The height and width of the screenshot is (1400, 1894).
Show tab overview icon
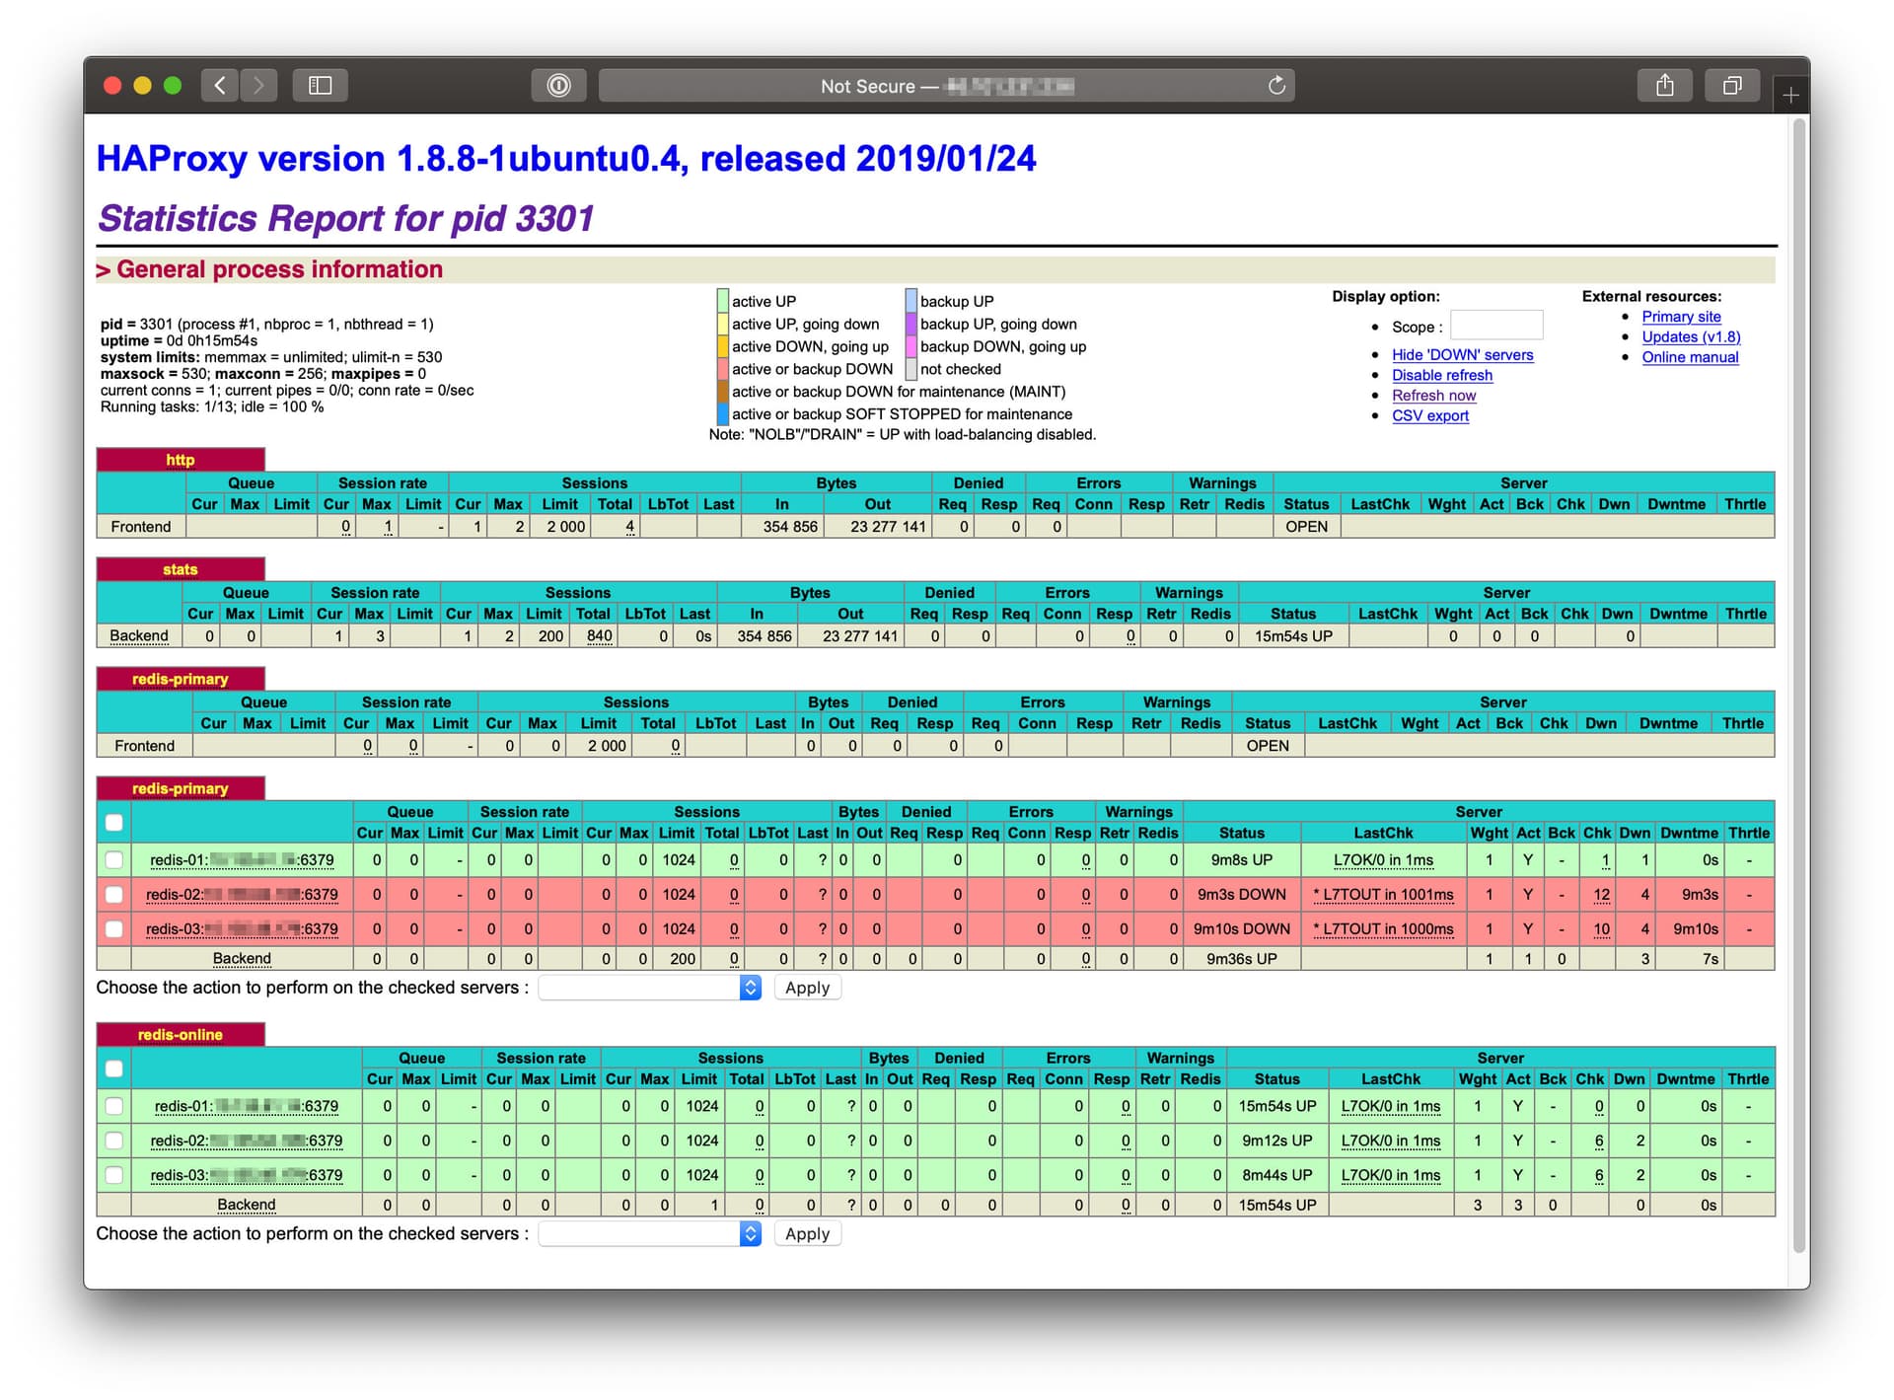[x=1732, y=86]
